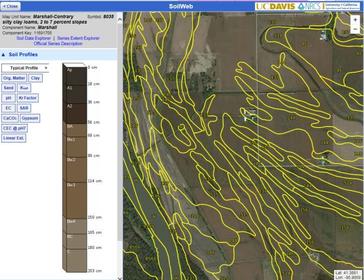Select the Bw2 horizon in the profile
Screen dimensions: 364x280
point(76,170)
